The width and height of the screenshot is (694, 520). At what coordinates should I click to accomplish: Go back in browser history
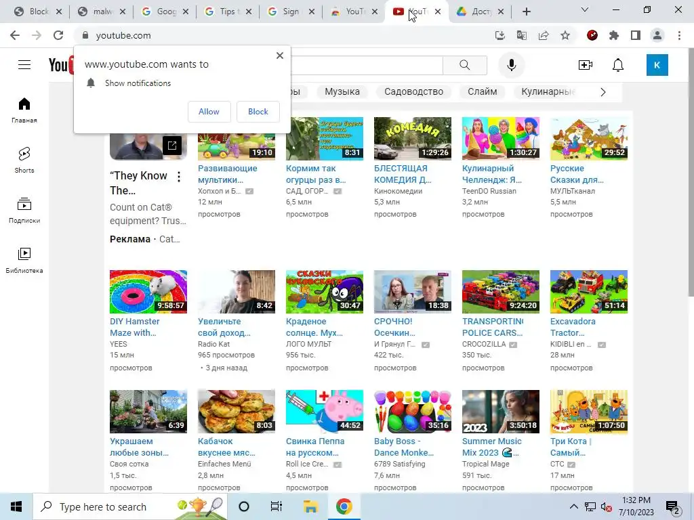point(15,35)
